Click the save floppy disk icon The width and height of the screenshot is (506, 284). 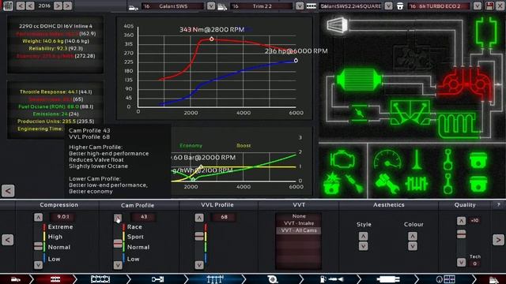pos(489,6)
